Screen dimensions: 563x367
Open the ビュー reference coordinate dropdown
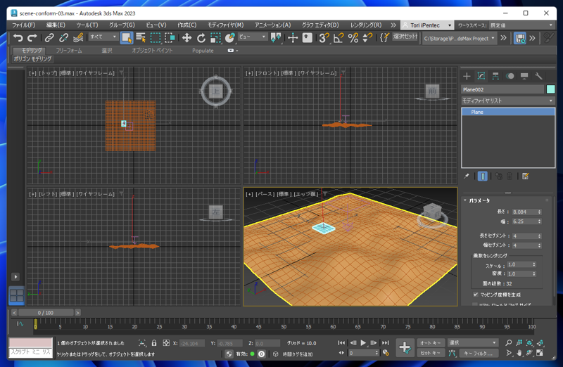[x=253, y=37]
